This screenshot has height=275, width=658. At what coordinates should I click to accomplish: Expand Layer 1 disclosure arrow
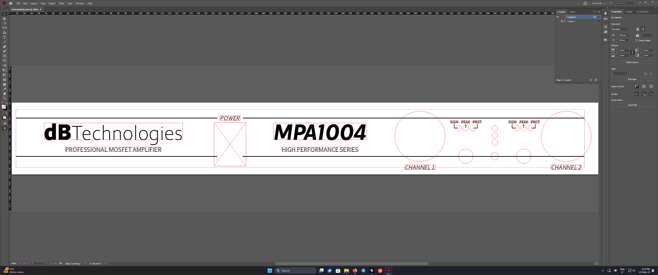point(567,21)
